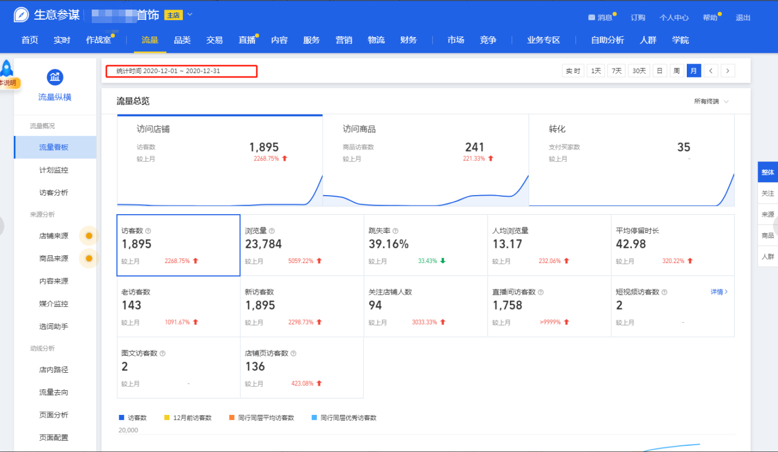This screenshot has width=778, height=452.
Task: Click 订购 in the top bar
Action: point(638,17)
